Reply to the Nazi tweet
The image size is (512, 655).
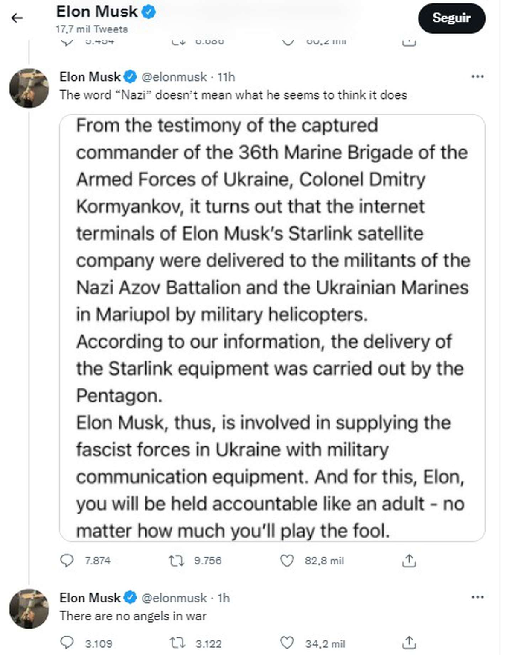point(67,560)
